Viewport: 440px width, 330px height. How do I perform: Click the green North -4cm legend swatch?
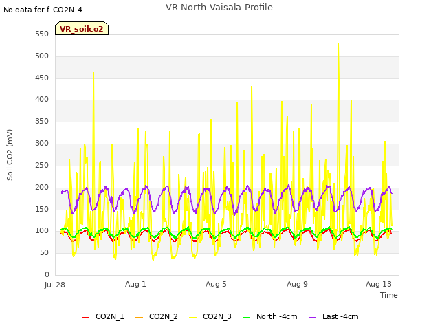(246, 318)
